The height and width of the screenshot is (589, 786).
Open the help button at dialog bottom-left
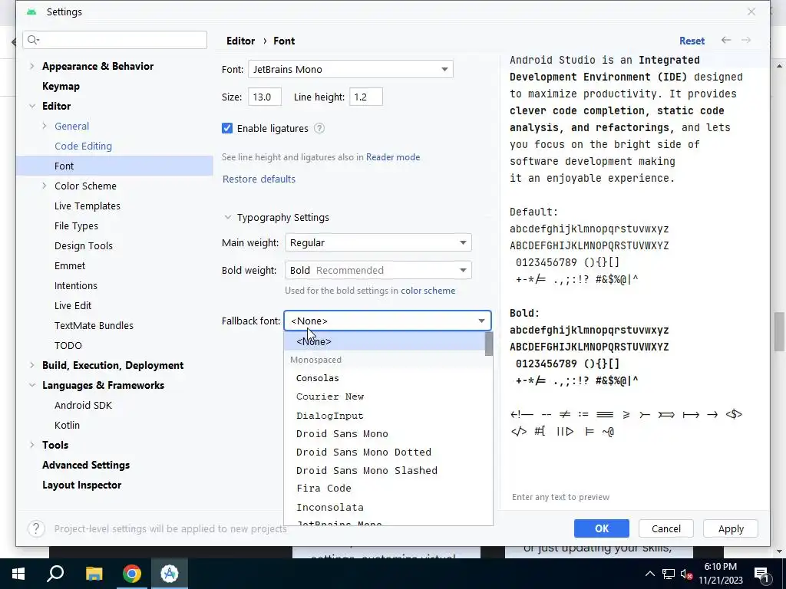36,528
